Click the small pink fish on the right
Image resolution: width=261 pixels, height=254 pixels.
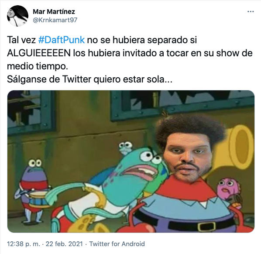(229, 189)
